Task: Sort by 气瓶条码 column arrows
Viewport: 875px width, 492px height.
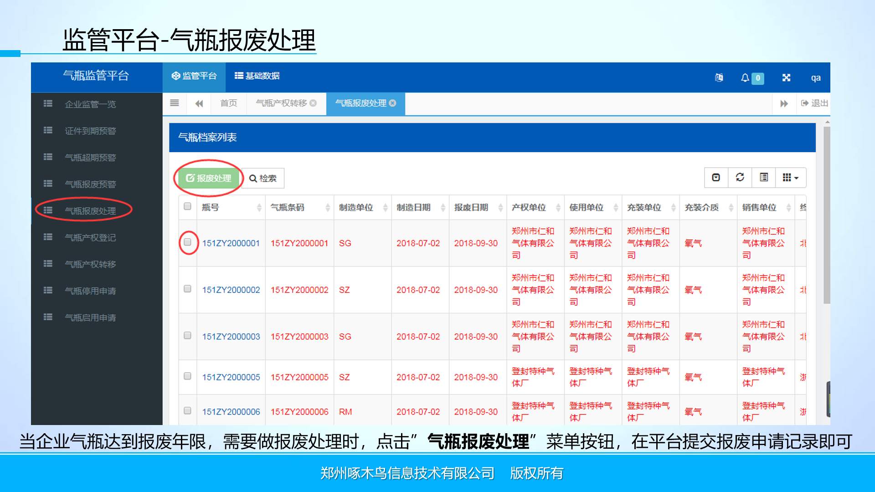Action: [328, 208]
